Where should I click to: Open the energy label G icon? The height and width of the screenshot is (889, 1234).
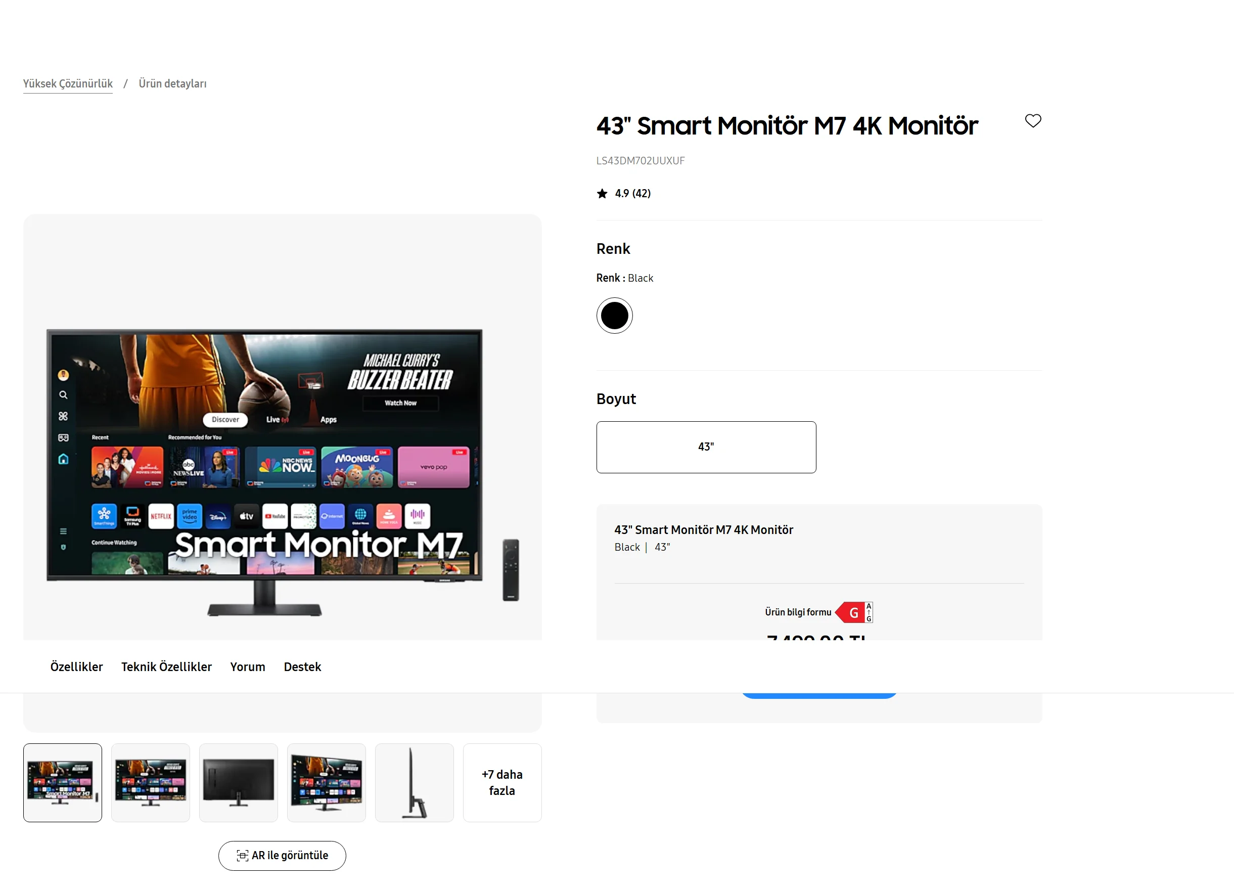[x=854, y=612]
